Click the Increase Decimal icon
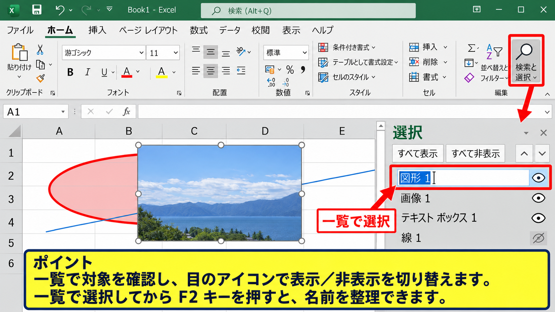 (271, 82)
